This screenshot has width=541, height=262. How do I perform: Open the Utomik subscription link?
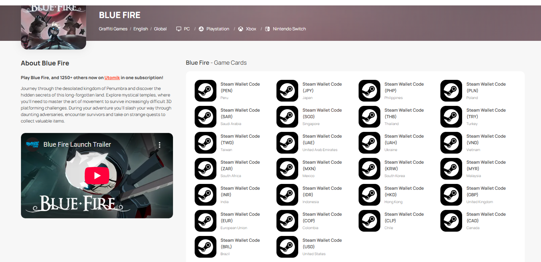pos(112,78)
